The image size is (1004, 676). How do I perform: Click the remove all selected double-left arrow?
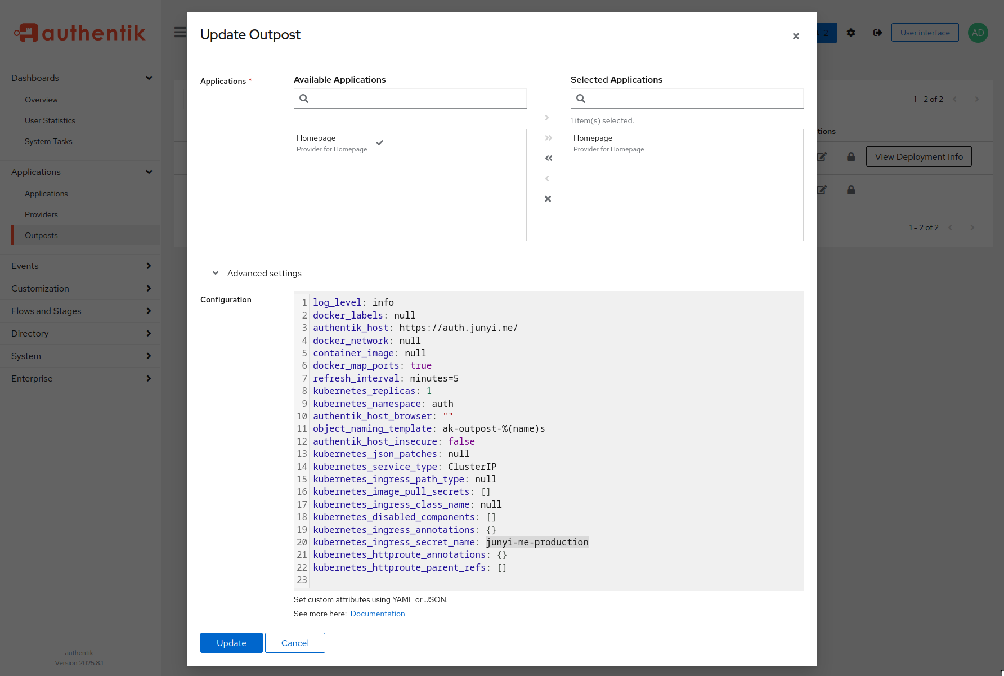click(x=548, y=158)
